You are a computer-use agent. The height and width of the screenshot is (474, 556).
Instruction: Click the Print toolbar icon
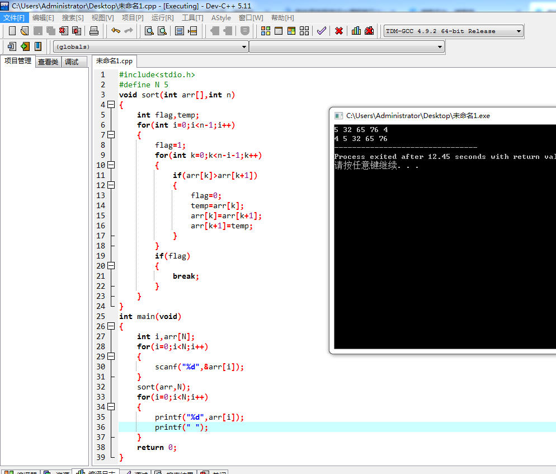pyautogui.click(x=94, y=31)
